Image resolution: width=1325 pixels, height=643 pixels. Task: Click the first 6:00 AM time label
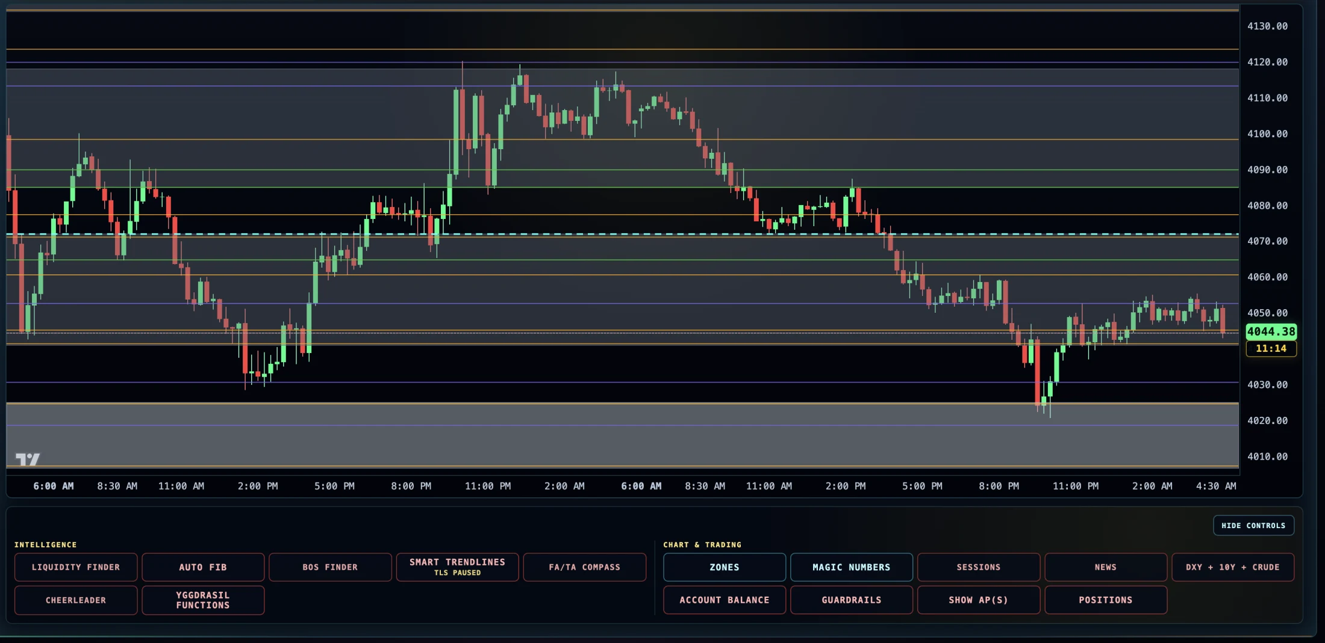pyautogui.click(x=54, y=486)
